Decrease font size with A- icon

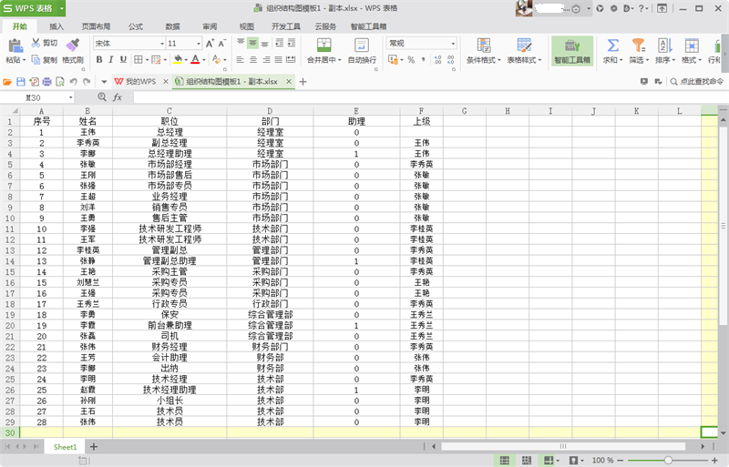221,43
